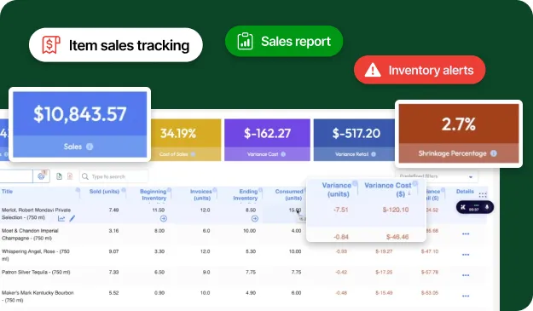This screenshot has height=311, width=533.
Task: Click the green export spreadsheet icon
Action: point(59,176)
